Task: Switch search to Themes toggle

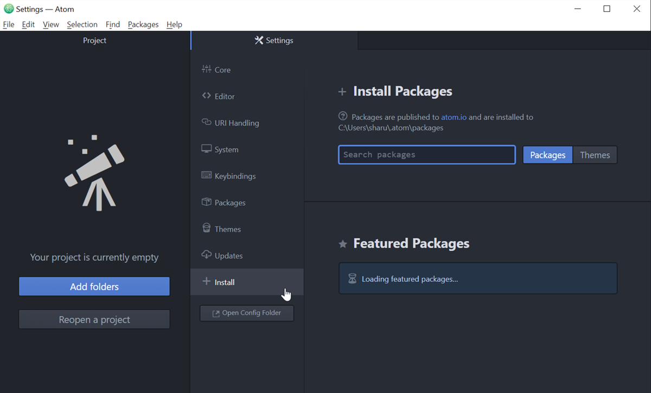Action: point(595,155)
